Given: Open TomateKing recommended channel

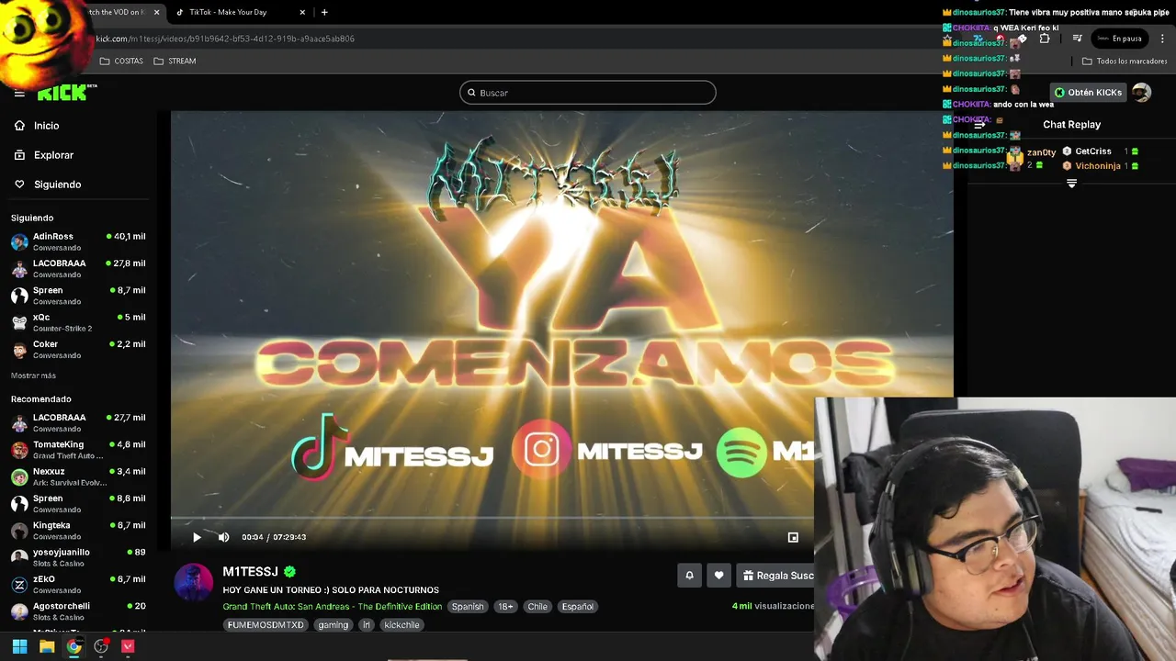Looking at the screenshot, I should coord(78,449).
